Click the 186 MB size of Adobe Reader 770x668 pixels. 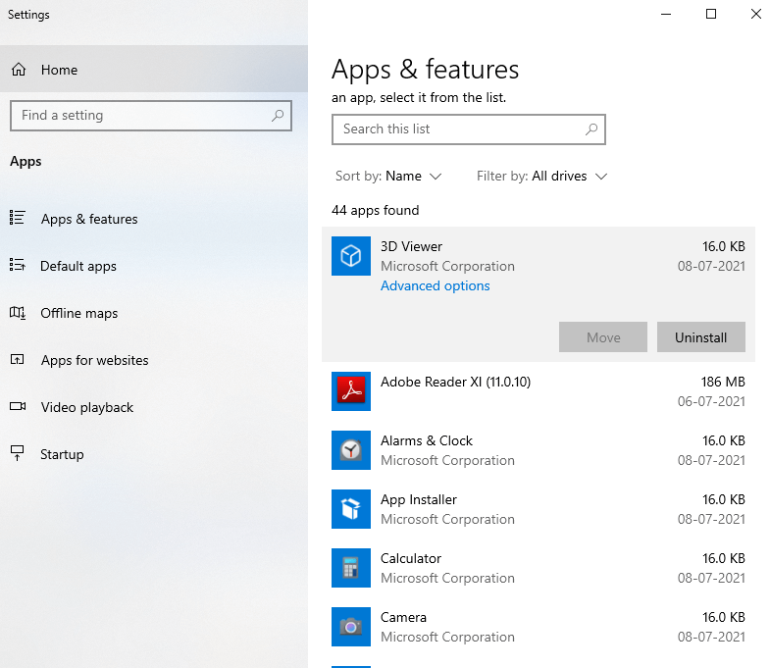coord(723,382)
